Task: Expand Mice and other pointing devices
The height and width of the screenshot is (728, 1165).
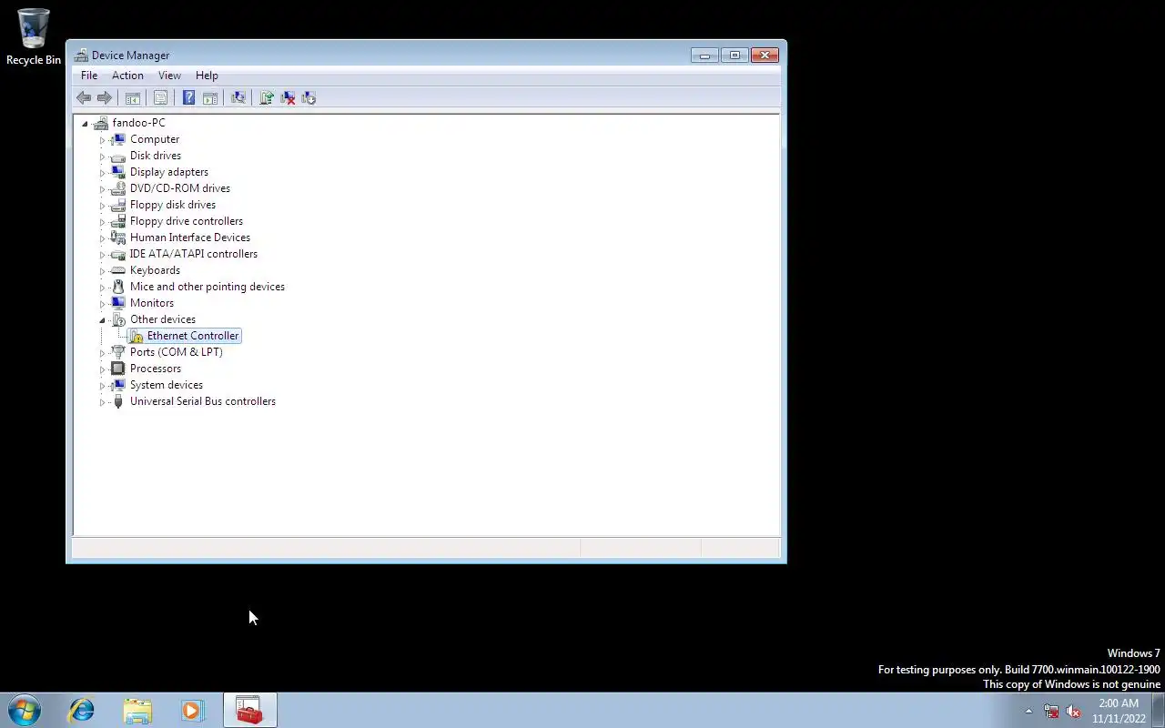Action: pos(102,288)
